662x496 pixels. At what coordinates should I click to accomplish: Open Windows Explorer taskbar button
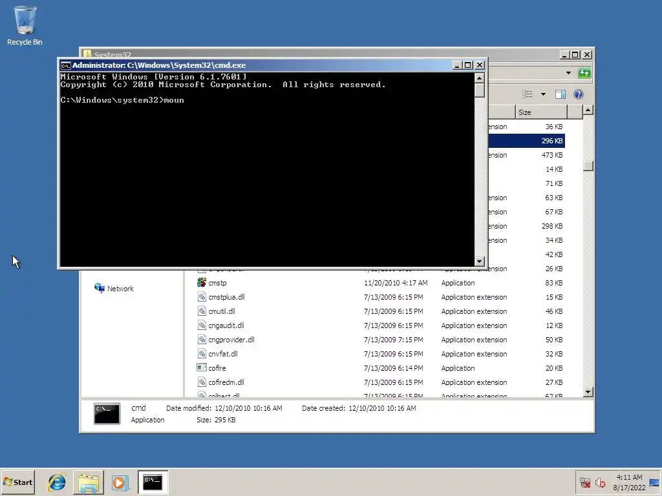click(x=88, y=482)
